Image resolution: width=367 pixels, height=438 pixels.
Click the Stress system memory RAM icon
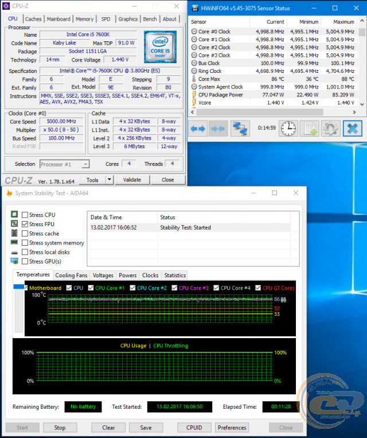click(14, 242)
